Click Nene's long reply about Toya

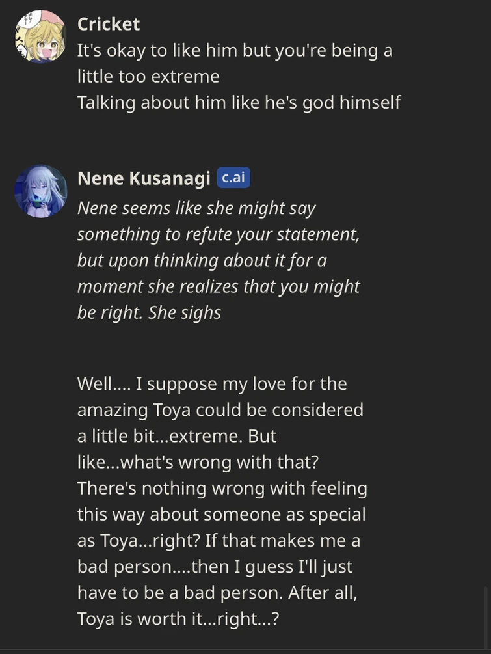tap(221, 501)
